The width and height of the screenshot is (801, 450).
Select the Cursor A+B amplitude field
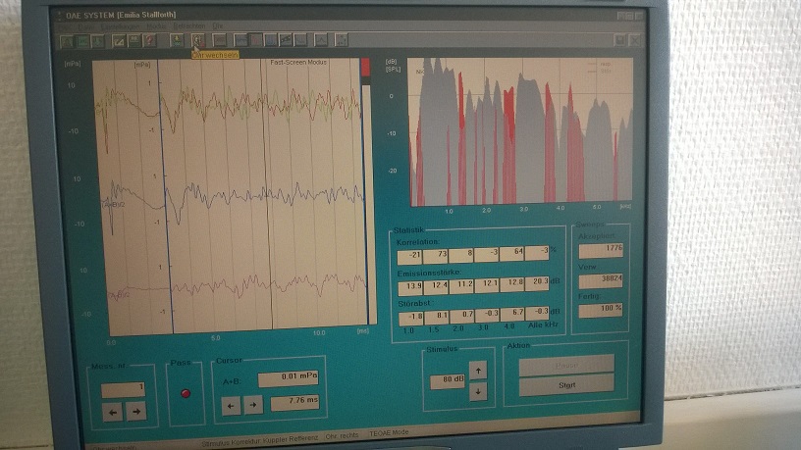[290, 378]
